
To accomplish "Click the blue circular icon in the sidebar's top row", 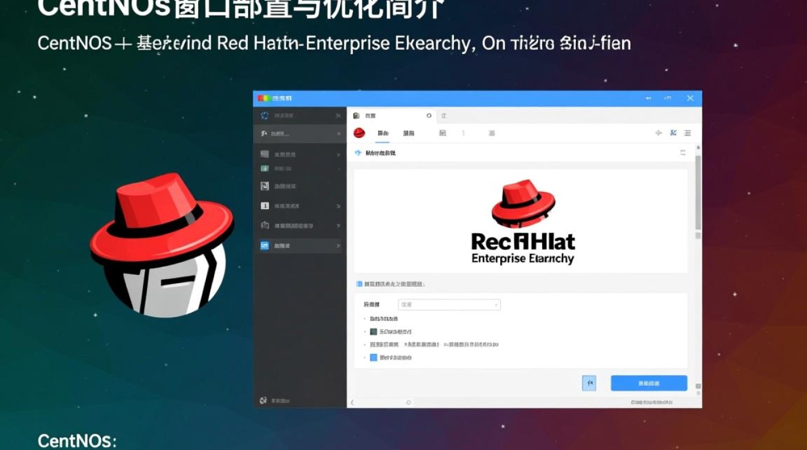I will [264, 116].
